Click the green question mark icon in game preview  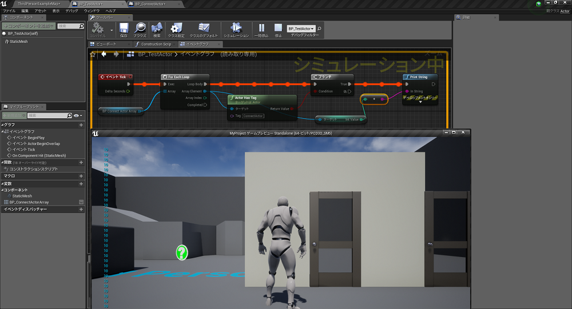pyautogui.click(x=182, y=252)
